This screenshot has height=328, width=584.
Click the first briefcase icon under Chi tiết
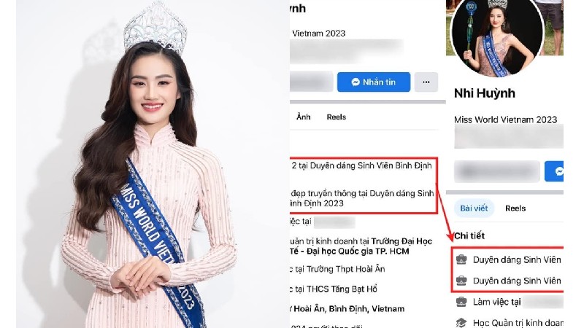[461, 259]
